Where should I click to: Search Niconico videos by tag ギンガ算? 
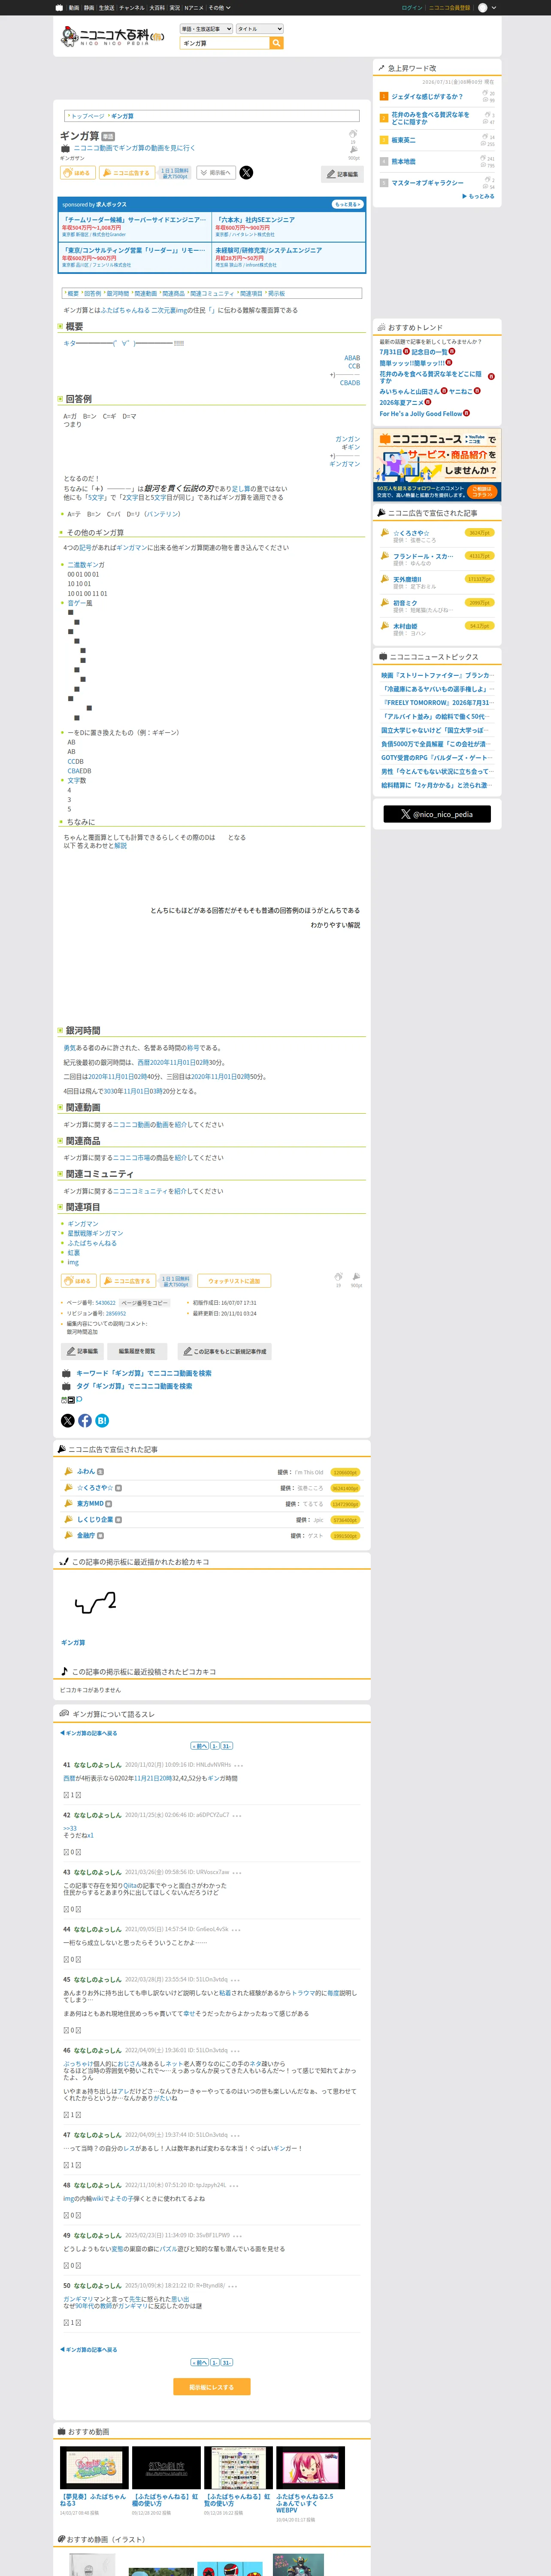pyautogui.click(x=134, y=1386)
